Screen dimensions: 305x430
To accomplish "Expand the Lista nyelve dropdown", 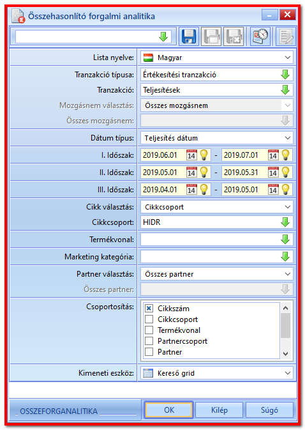I will 288,58.
